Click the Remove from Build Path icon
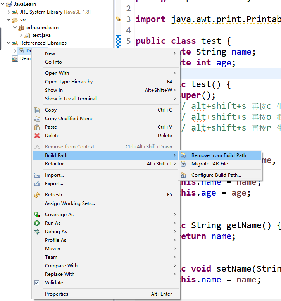 (x=183, y=155)
